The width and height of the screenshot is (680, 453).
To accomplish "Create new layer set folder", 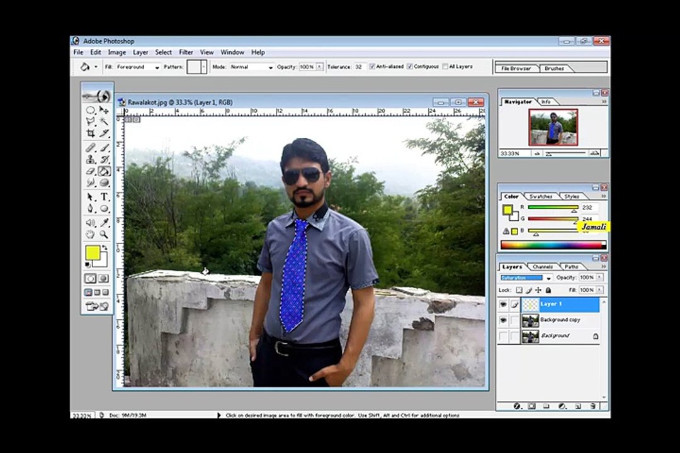I will (547, 406).
